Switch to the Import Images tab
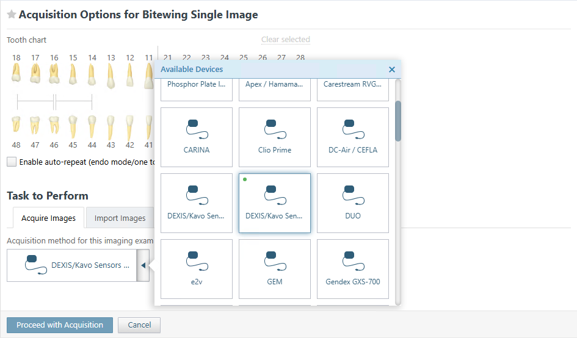This screenshot has height=338, width=577. pos(120,218)
